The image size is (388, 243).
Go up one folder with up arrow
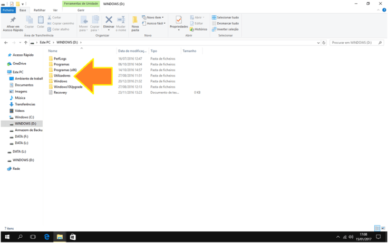point(25,42)
